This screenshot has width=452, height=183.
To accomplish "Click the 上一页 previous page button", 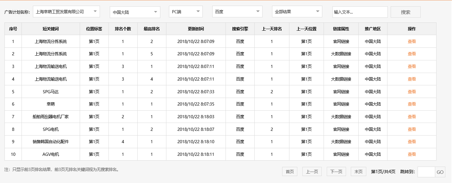I will click(x=313, y=171).
